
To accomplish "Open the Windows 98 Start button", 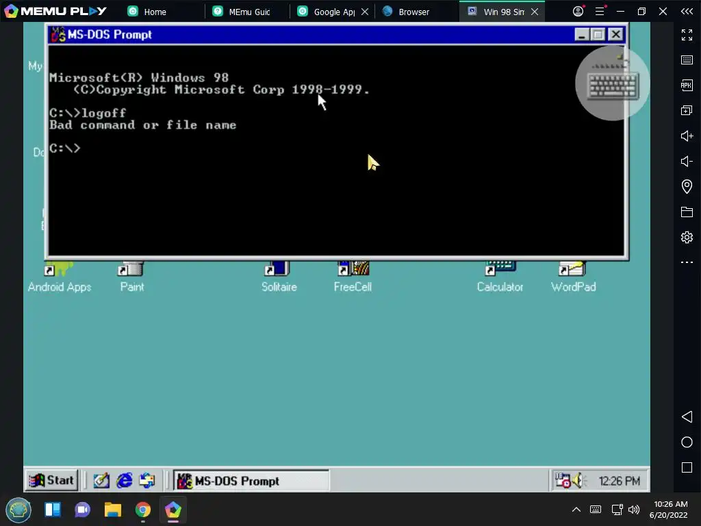I will (x=52, y=480).
